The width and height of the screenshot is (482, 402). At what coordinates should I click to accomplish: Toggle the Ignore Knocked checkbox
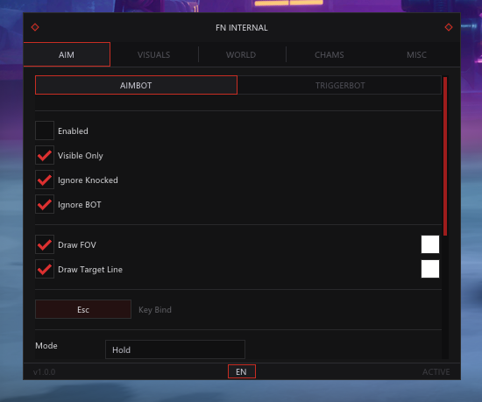(x=45, y=180)
